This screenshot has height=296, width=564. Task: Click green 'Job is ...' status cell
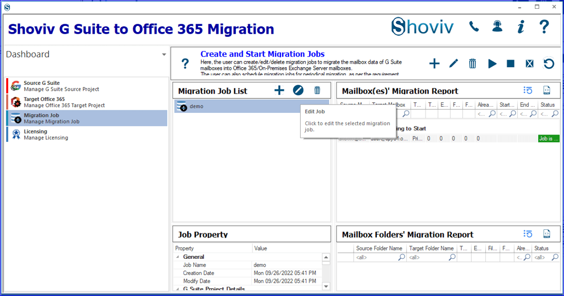pos(548,138)
